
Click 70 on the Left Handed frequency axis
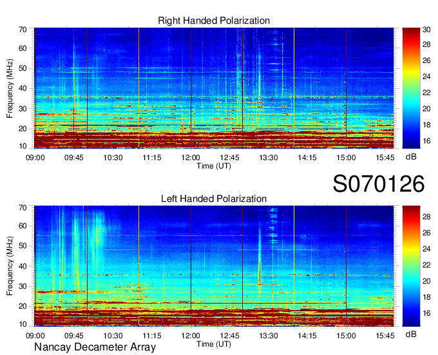(23, 208)
